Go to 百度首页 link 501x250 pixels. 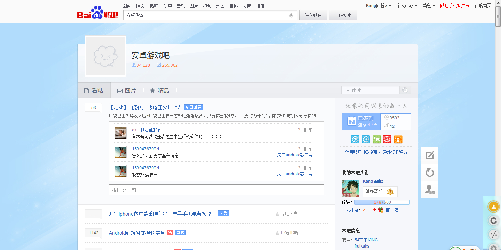tap(483, 6)
